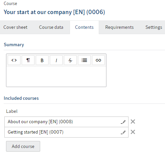
Task: Remove Getting started [EN] (0007) course
Action: point(133,132)
